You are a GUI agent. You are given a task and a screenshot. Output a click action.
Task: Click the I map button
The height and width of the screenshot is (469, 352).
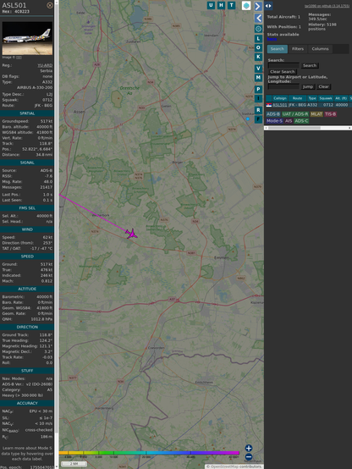coord(258,98)
